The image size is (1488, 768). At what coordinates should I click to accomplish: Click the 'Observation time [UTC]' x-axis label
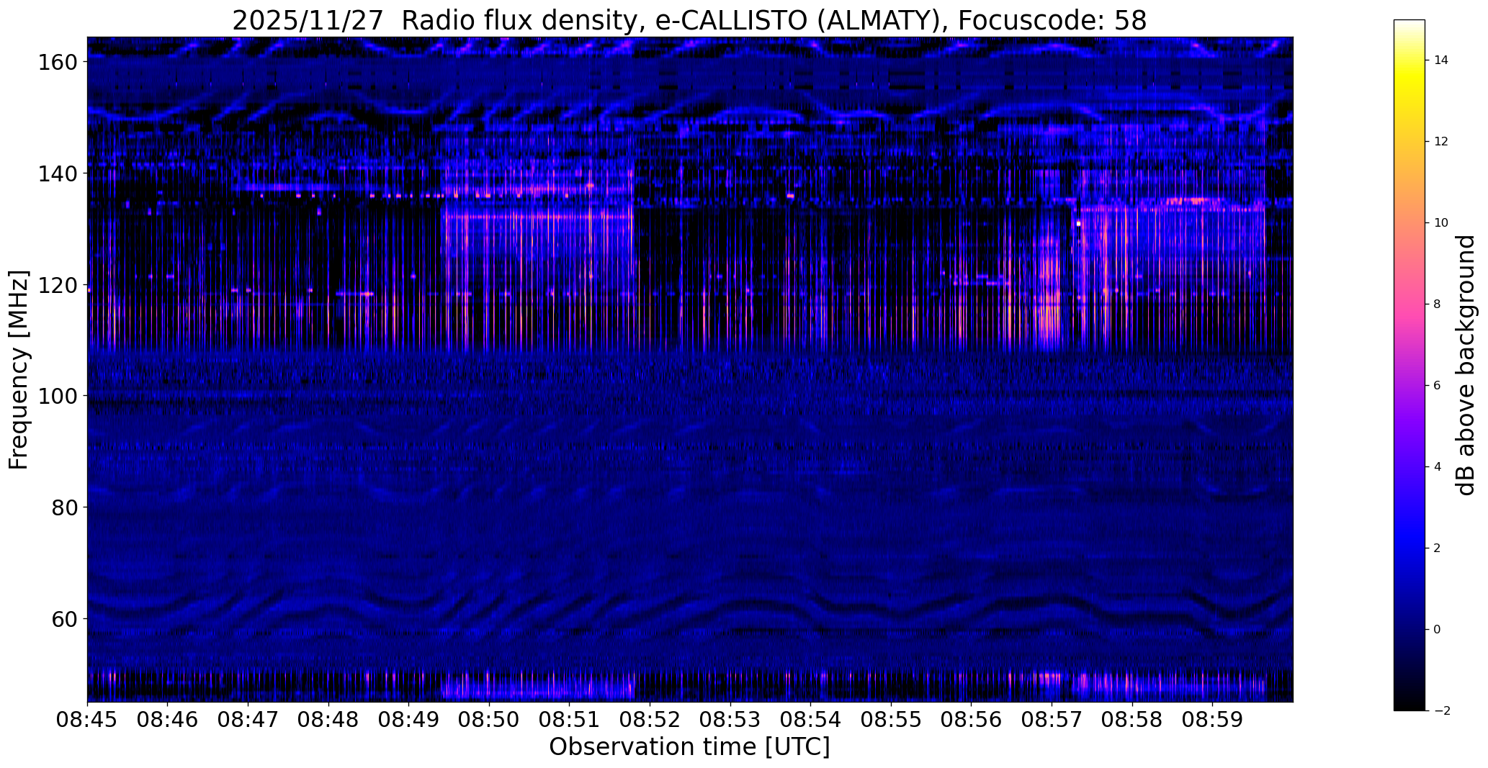tap(689, 747)
